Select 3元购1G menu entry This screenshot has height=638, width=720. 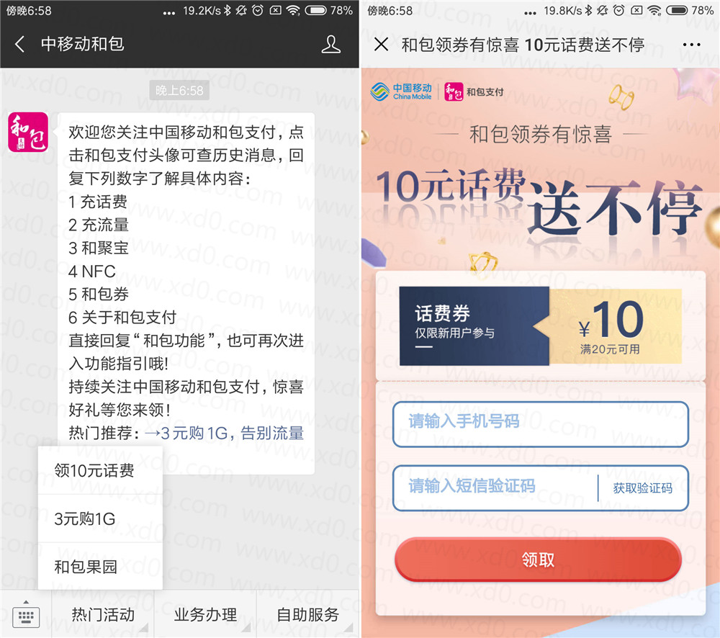(100, 518)
